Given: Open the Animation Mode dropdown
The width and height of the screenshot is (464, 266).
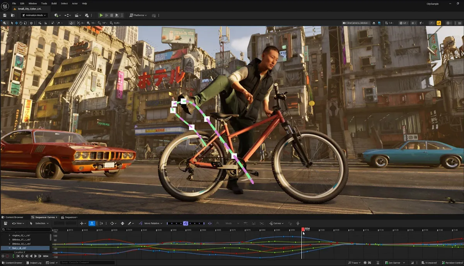Looking at the screenshot, I should [34, 15].
